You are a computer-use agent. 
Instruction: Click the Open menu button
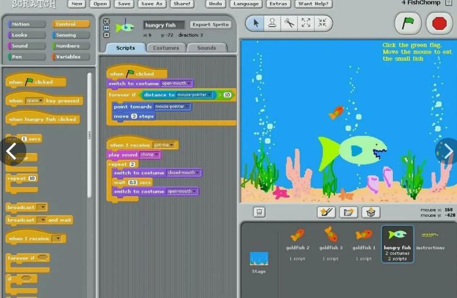[x=100, y=4]
